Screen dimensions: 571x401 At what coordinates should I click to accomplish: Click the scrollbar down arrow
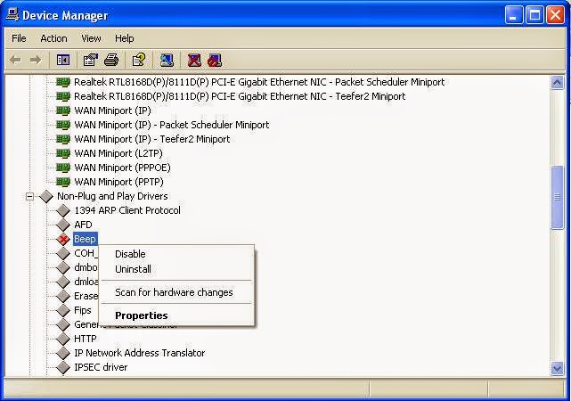(x=557, y=369)
